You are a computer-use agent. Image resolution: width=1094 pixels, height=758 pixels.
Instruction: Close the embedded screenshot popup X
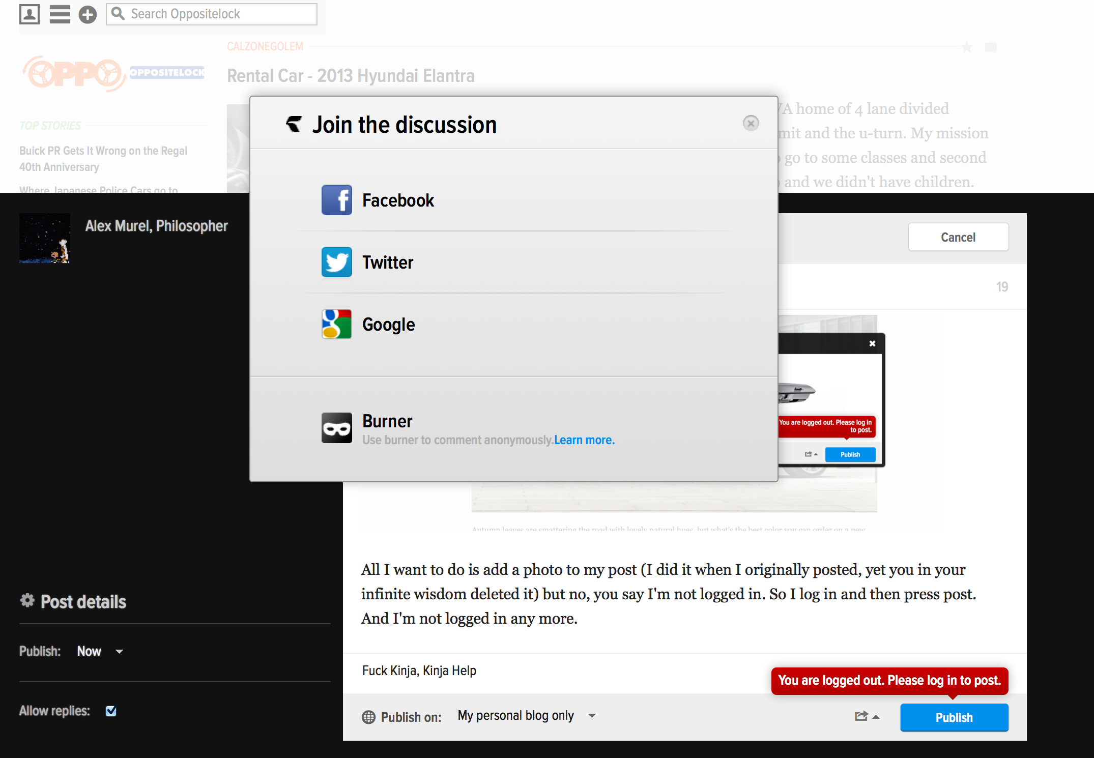(x=872, y=343)
